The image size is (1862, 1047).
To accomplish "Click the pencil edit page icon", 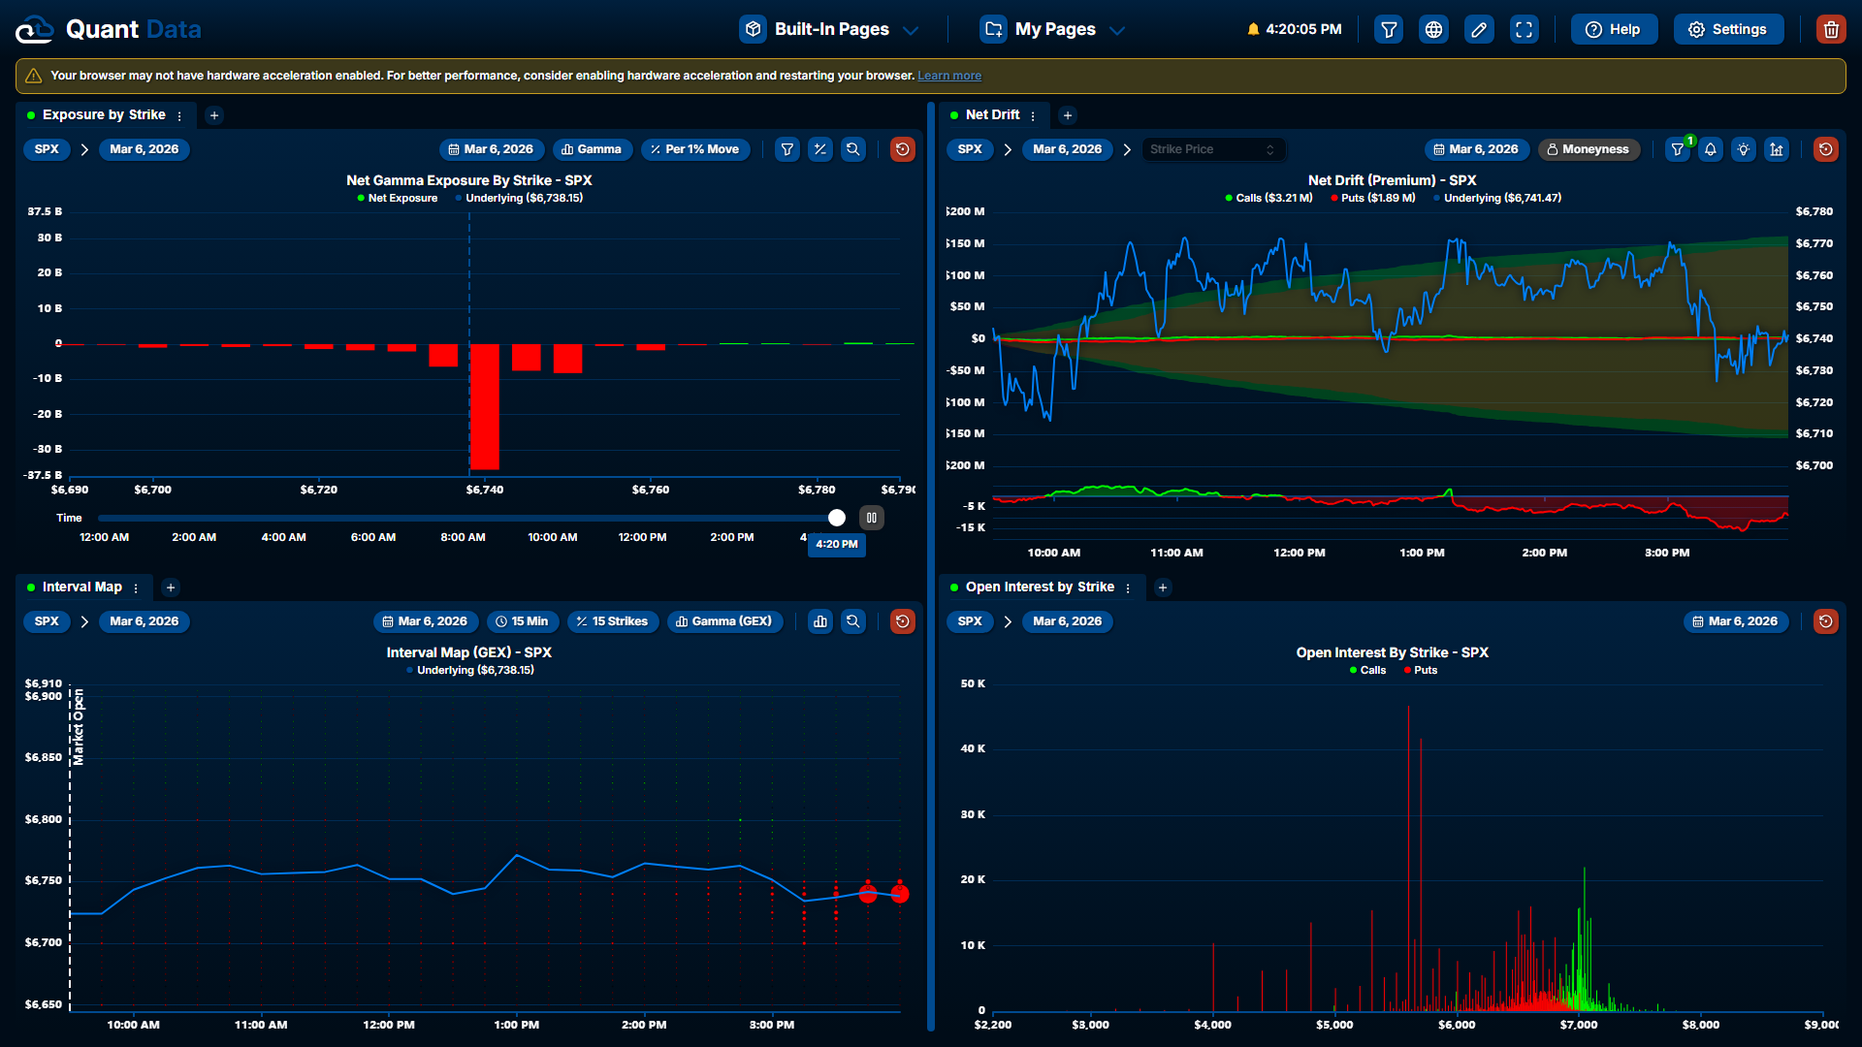I will click(x=1479, y=29).
